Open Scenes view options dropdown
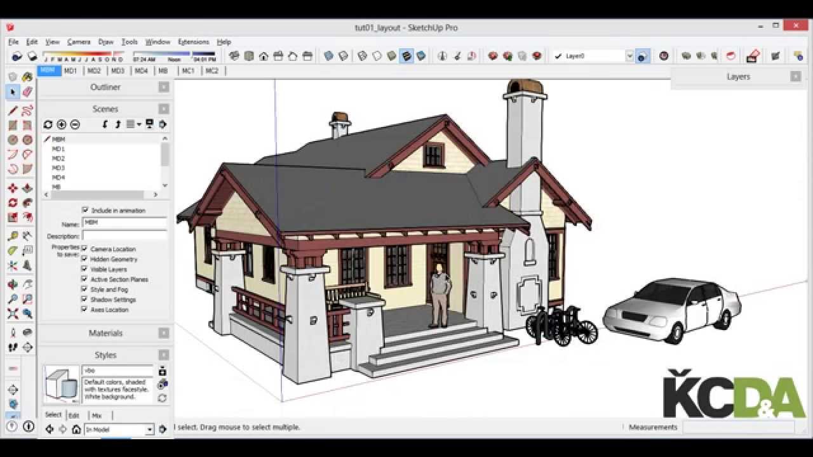The image size is (813, 457). [x=133, y=124]
